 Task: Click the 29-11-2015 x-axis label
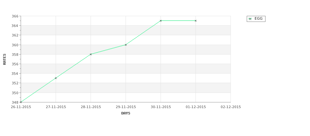tap(126, 107)
